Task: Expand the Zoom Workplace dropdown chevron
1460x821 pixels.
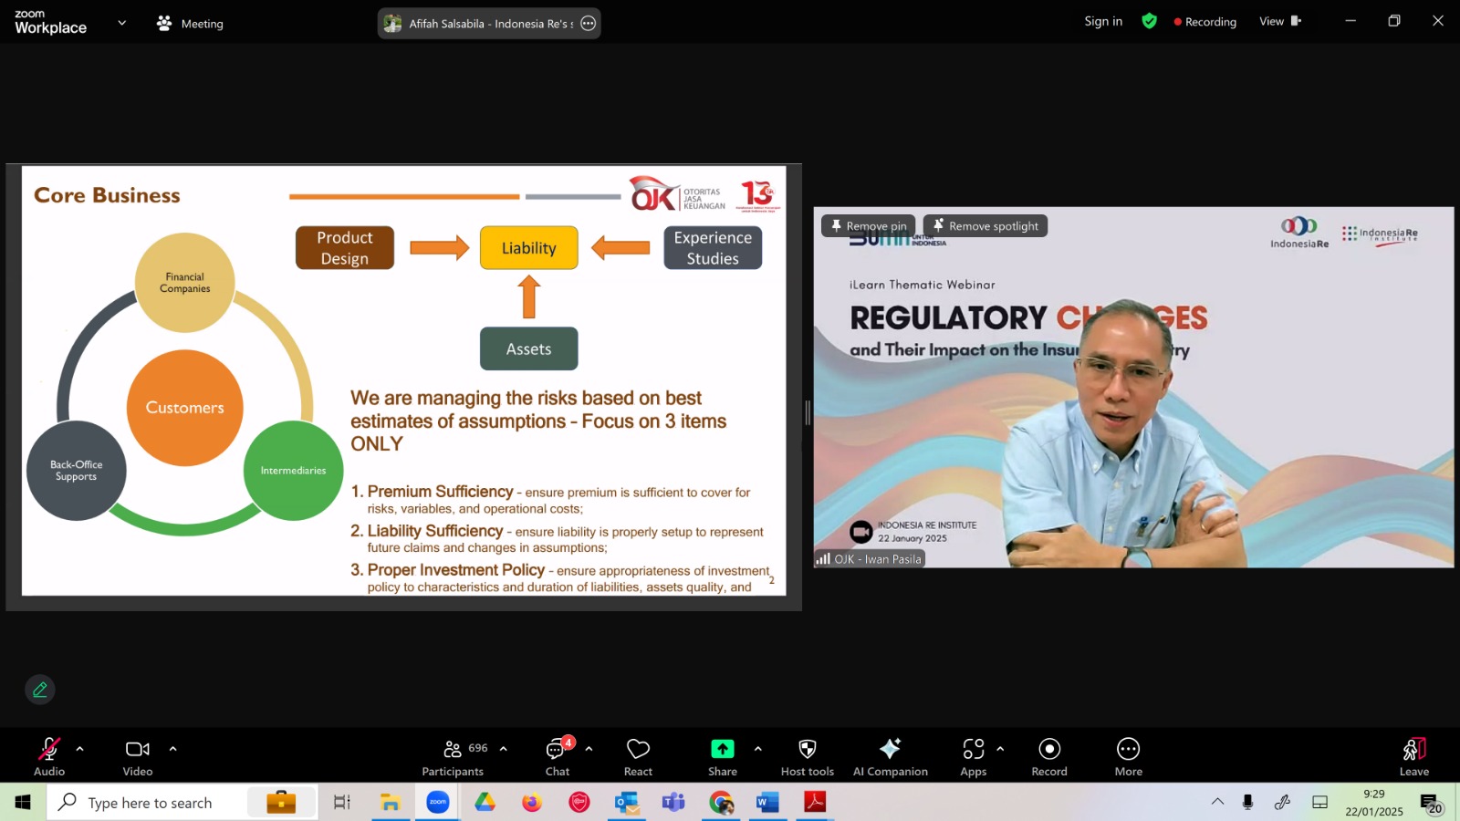Action: click(122, 23)
